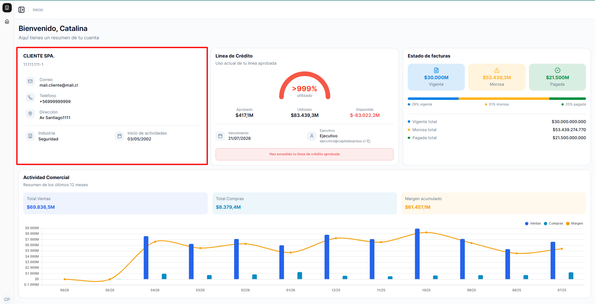Open the Vigente $30.000M card
This screenshot has height=304, width=595.
(436, 77)
